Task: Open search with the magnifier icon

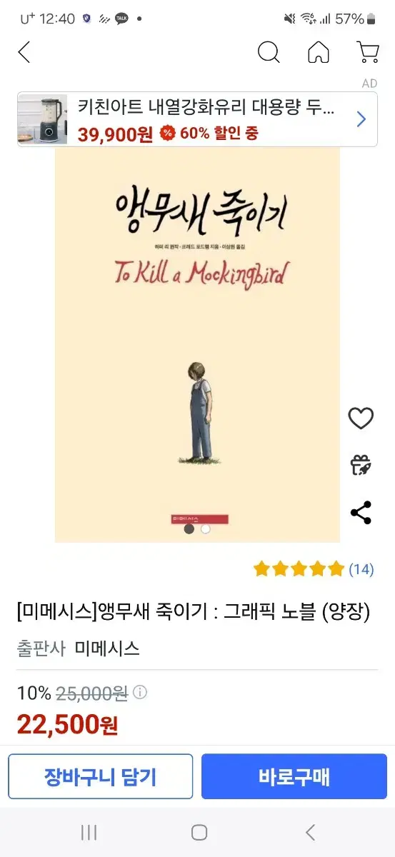Action: [x=269, y=52]
